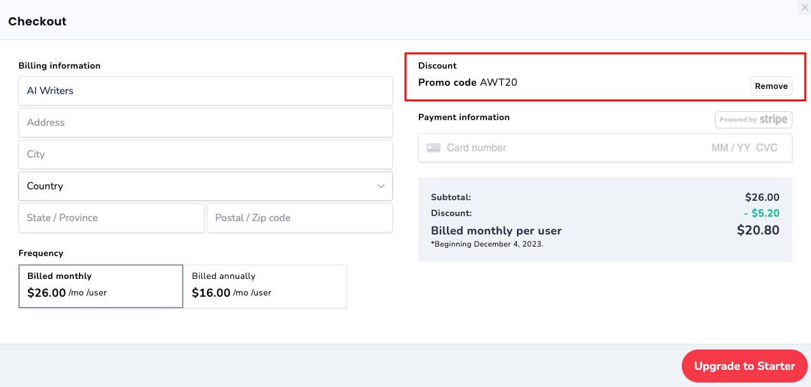Click the State / Province field
Viewport: 811px width, 387px height.
click(x=111, y=218)
